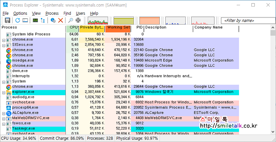
Task: Click the Edge icon beside msedge.exe
Action: pos(9,61)
